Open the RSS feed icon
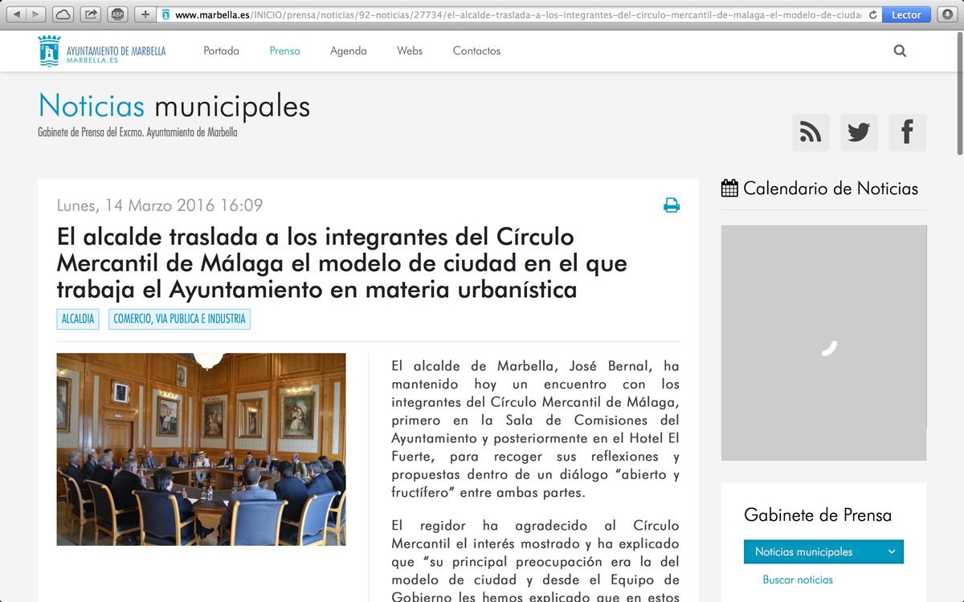 [811, 132]
